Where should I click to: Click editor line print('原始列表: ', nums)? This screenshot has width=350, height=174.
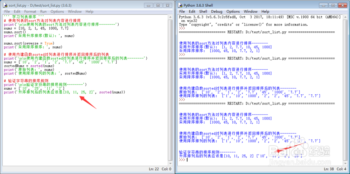point(29,70)
